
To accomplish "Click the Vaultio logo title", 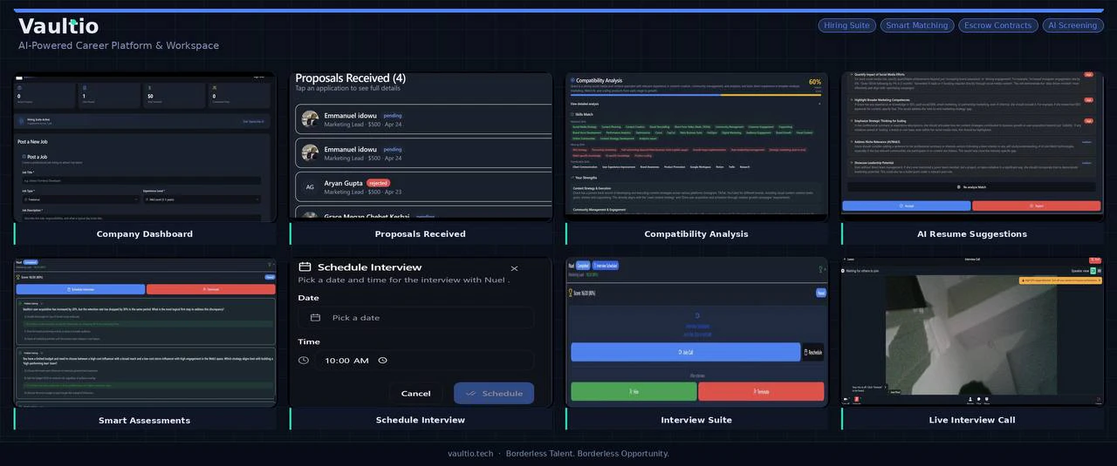I will [x=58, y=26].
